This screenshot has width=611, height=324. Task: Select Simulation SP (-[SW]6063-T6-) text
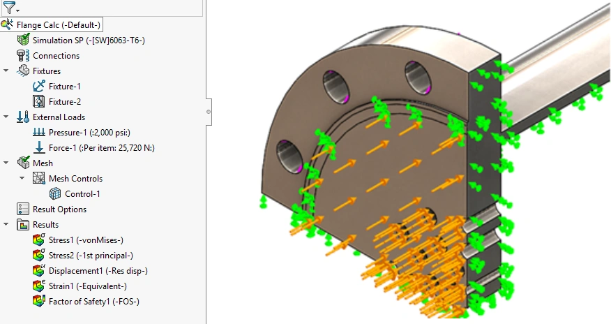(x=89, y=40)
